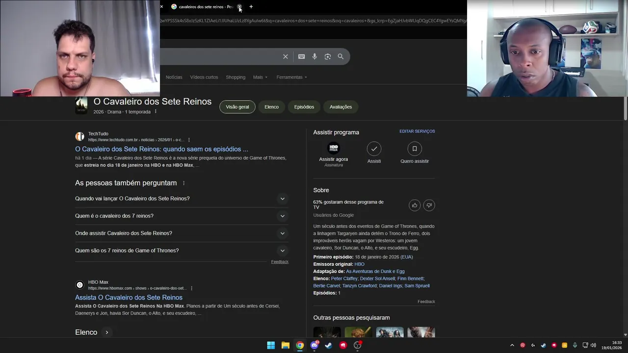
Task: Clear the search box with the X icon
Action: (x=286, y=56)
